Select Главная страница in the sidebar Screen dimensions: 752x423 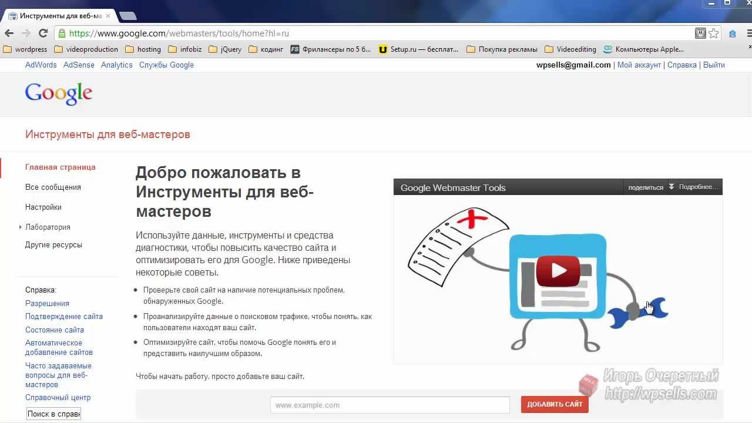61,167
